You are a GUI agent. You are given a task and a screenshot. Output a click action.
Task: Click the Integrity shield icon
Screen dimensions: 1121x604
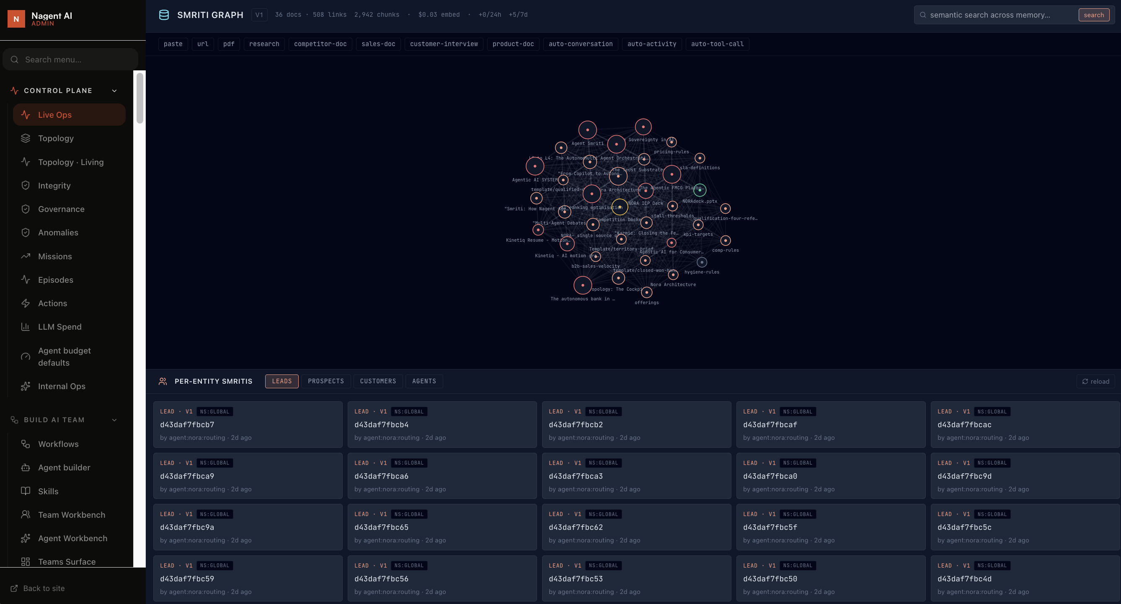tap(26, 186)
